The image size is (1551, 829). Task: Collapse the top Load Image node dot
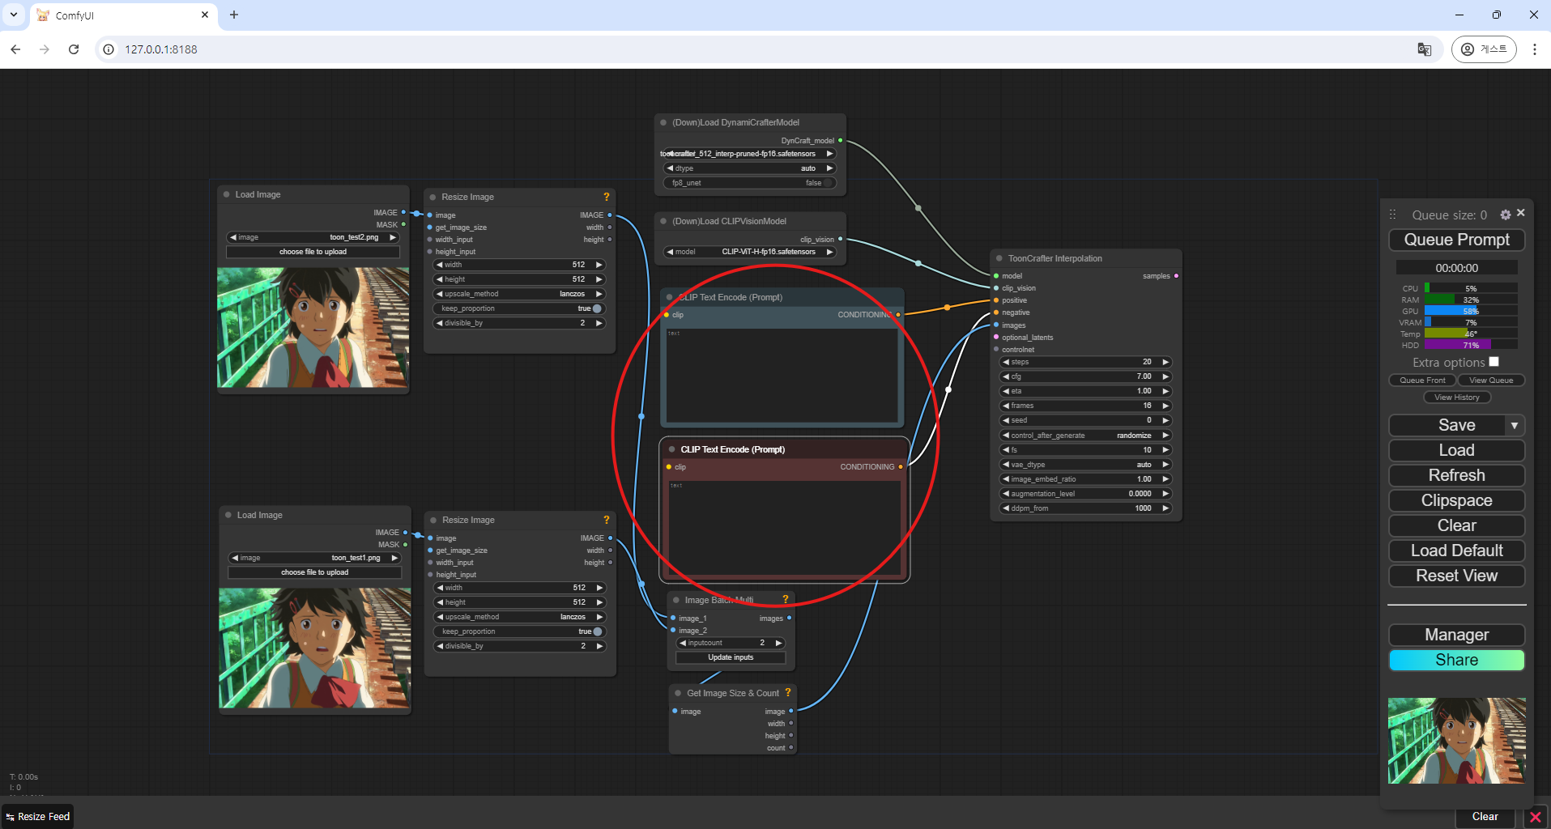tap(226, 194)
